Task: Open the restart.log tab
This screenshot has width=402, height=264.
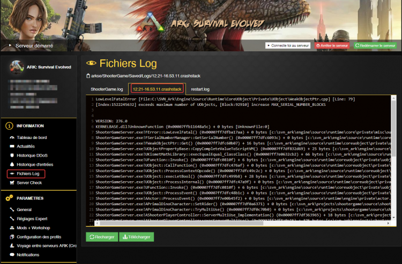Action: click(x=200, y=89)
